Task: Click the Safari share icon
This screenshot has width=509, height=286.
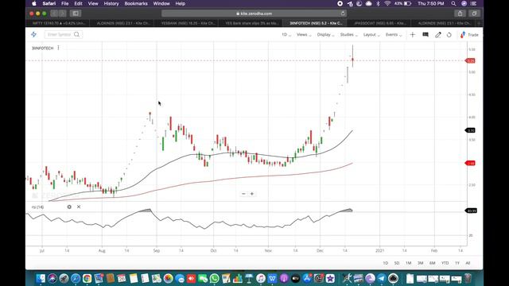Action: [x=460, y=14]
